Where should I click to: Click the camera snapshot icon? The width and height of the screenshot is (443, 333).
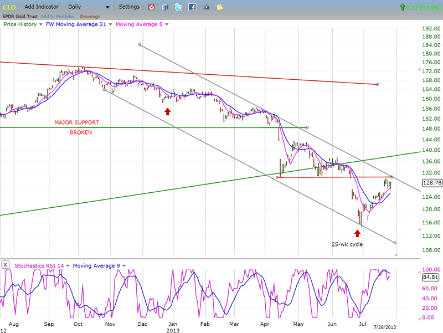point(206,7)
